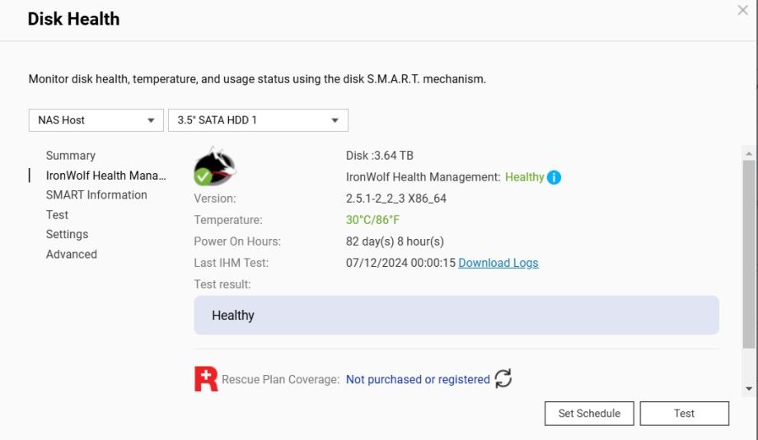
Task: Switch to the Test section
Action: pyautogui.click(x=58, y=215)
